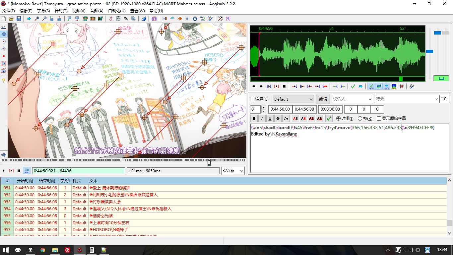
Task: Open the 文件(F) menu
Action: tap(9, 11)
